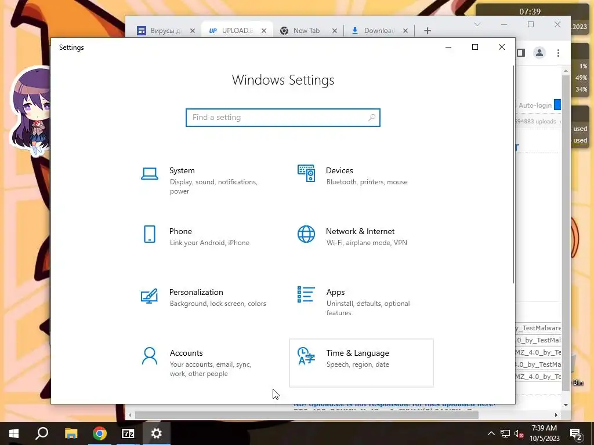Open the Network & Internet globe icon
This screenshot has width=594, height=445.
[306, 234]
